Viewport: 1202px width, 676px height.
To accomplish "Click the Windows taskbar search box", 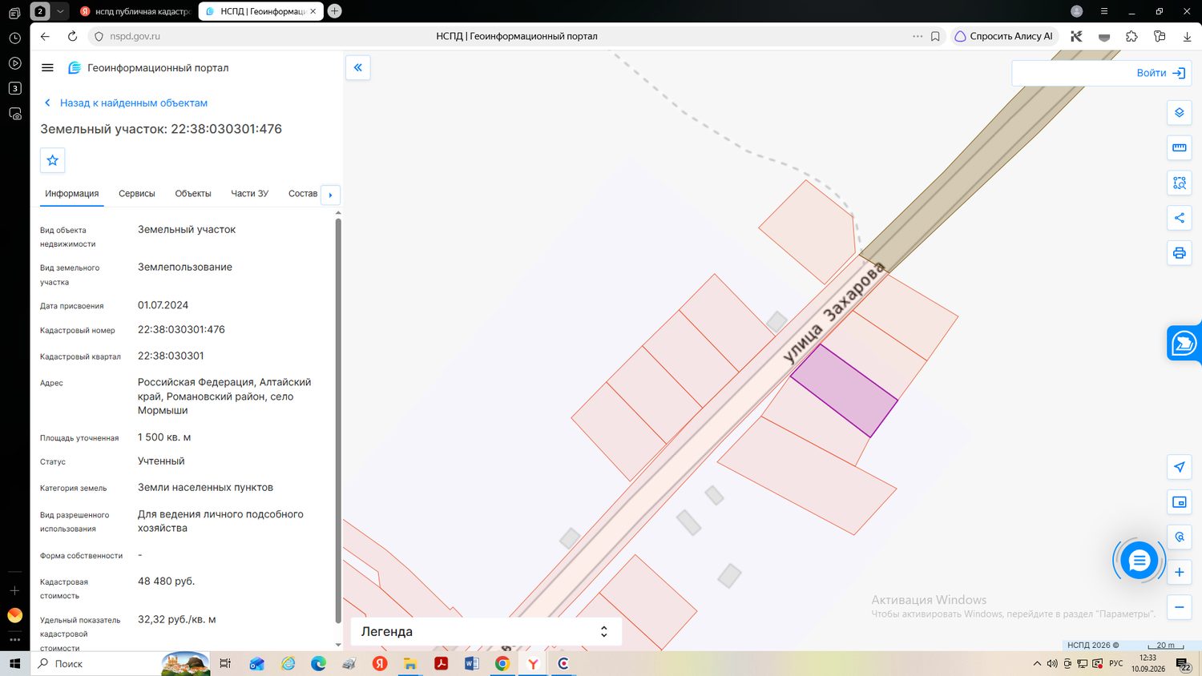I will coord(95,664).
